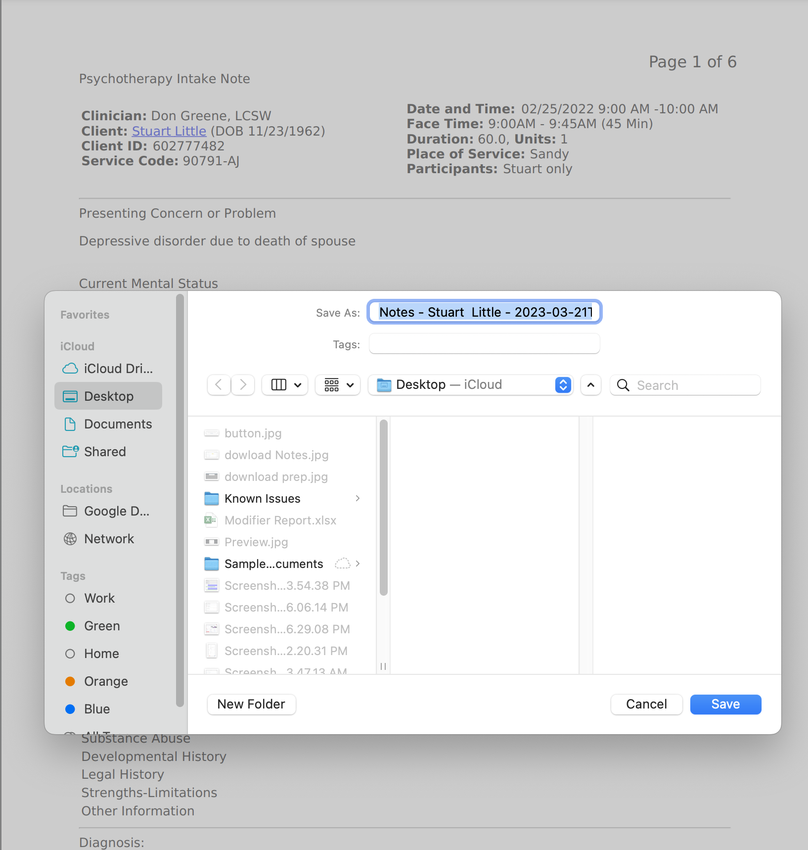This screenshot has width=808, height=850.
Task: Open the Stuart Little client link
Action: [x=169, y=131]
